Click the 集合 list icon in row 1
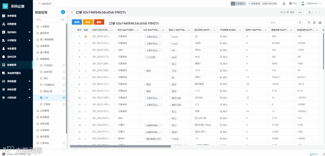This screenshot has width=325, height=156. (221, 37)
